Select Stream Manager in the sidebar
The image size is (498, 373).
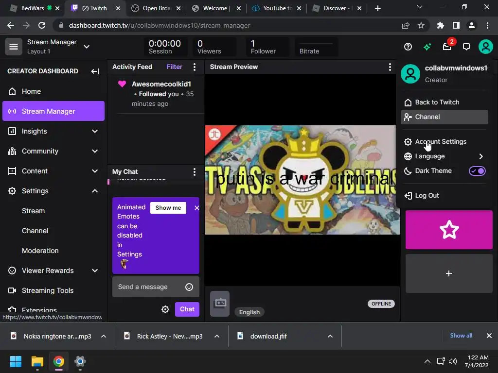coord(53,111)
